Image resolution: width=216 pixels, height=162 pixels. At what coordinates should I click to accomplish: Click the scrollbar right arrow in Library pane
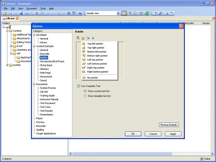coord(212,154)
